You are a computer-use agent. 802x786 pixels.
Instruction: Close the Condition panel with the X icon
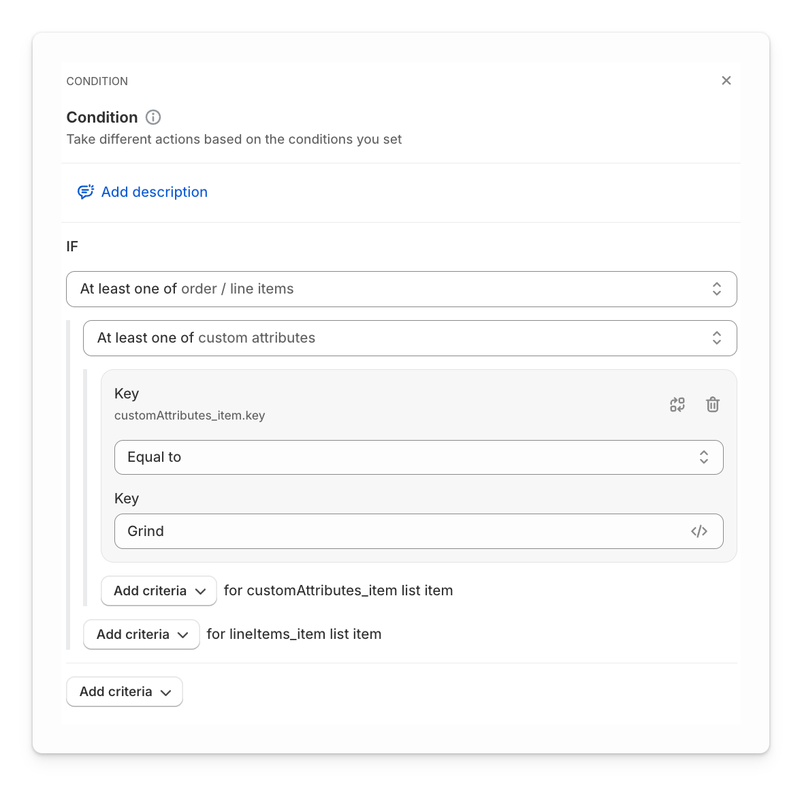click(726, 80)
